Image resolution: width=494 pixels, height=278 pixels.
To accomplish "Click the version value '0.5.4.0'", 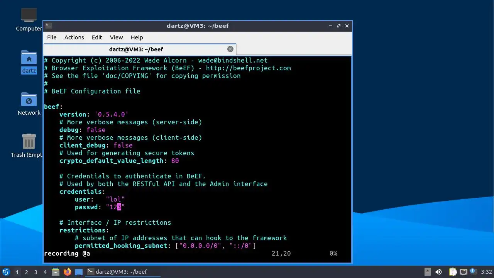I will [111, 114].
